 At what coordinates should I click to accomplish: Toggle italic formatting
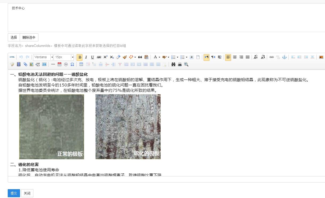(x=86, y=57)
